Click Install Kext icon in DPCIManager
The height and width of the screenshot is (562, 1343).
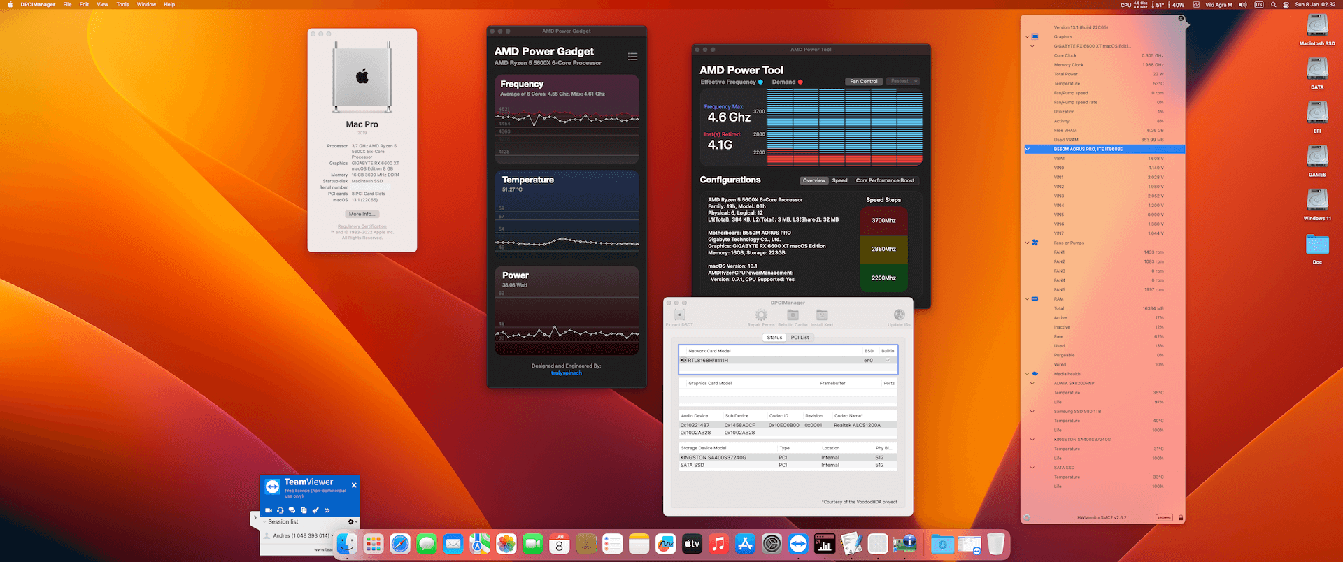tap(823, 315)
